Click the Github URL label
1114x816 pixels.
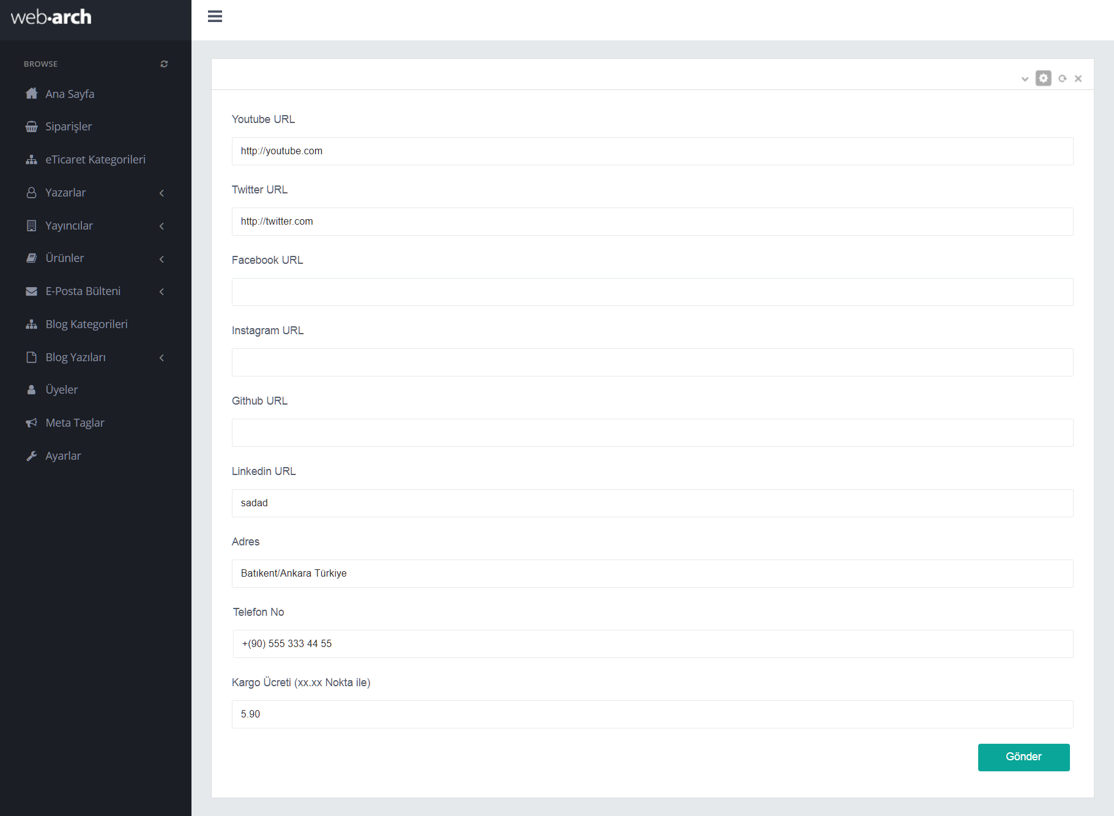[259, 401]
